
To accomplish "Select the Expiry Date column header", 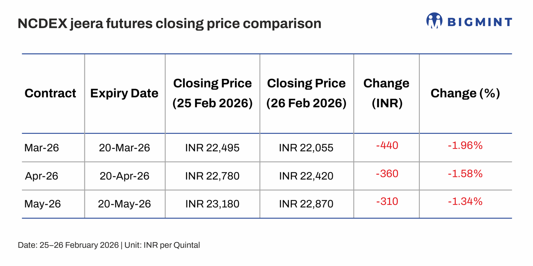I will (124, 94).
